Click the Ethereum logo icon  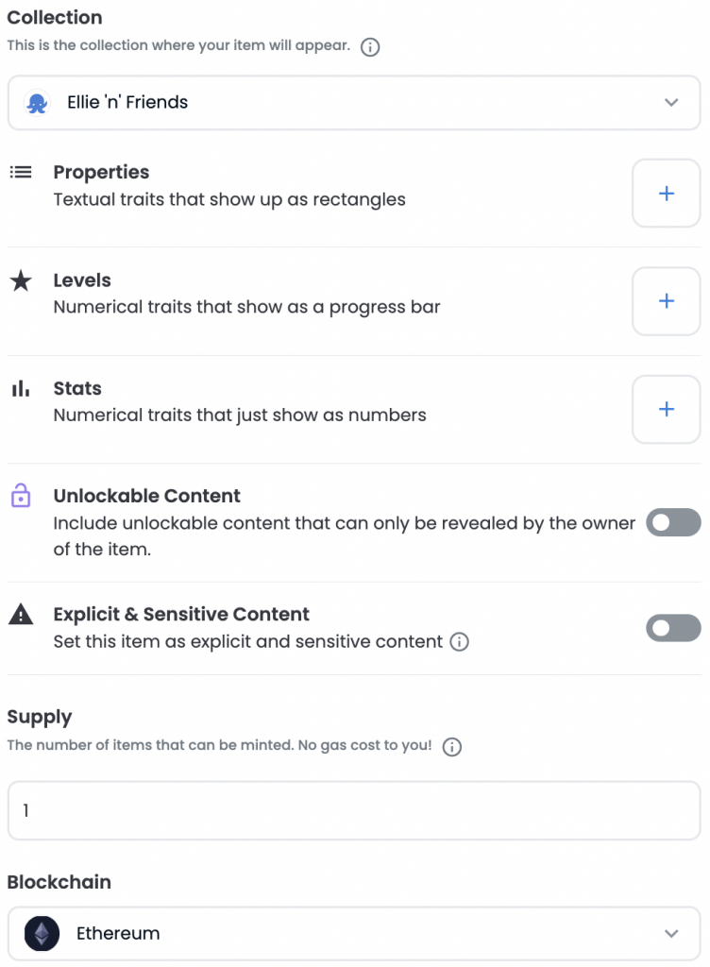(x=42, y=933)
